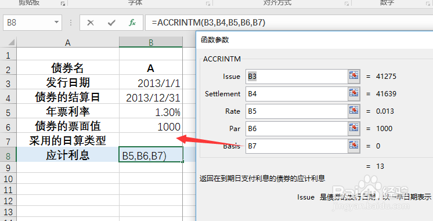The image size is (433, 221).
Task: Click the Settlement range selector icon
Action: tap(353, 93)
